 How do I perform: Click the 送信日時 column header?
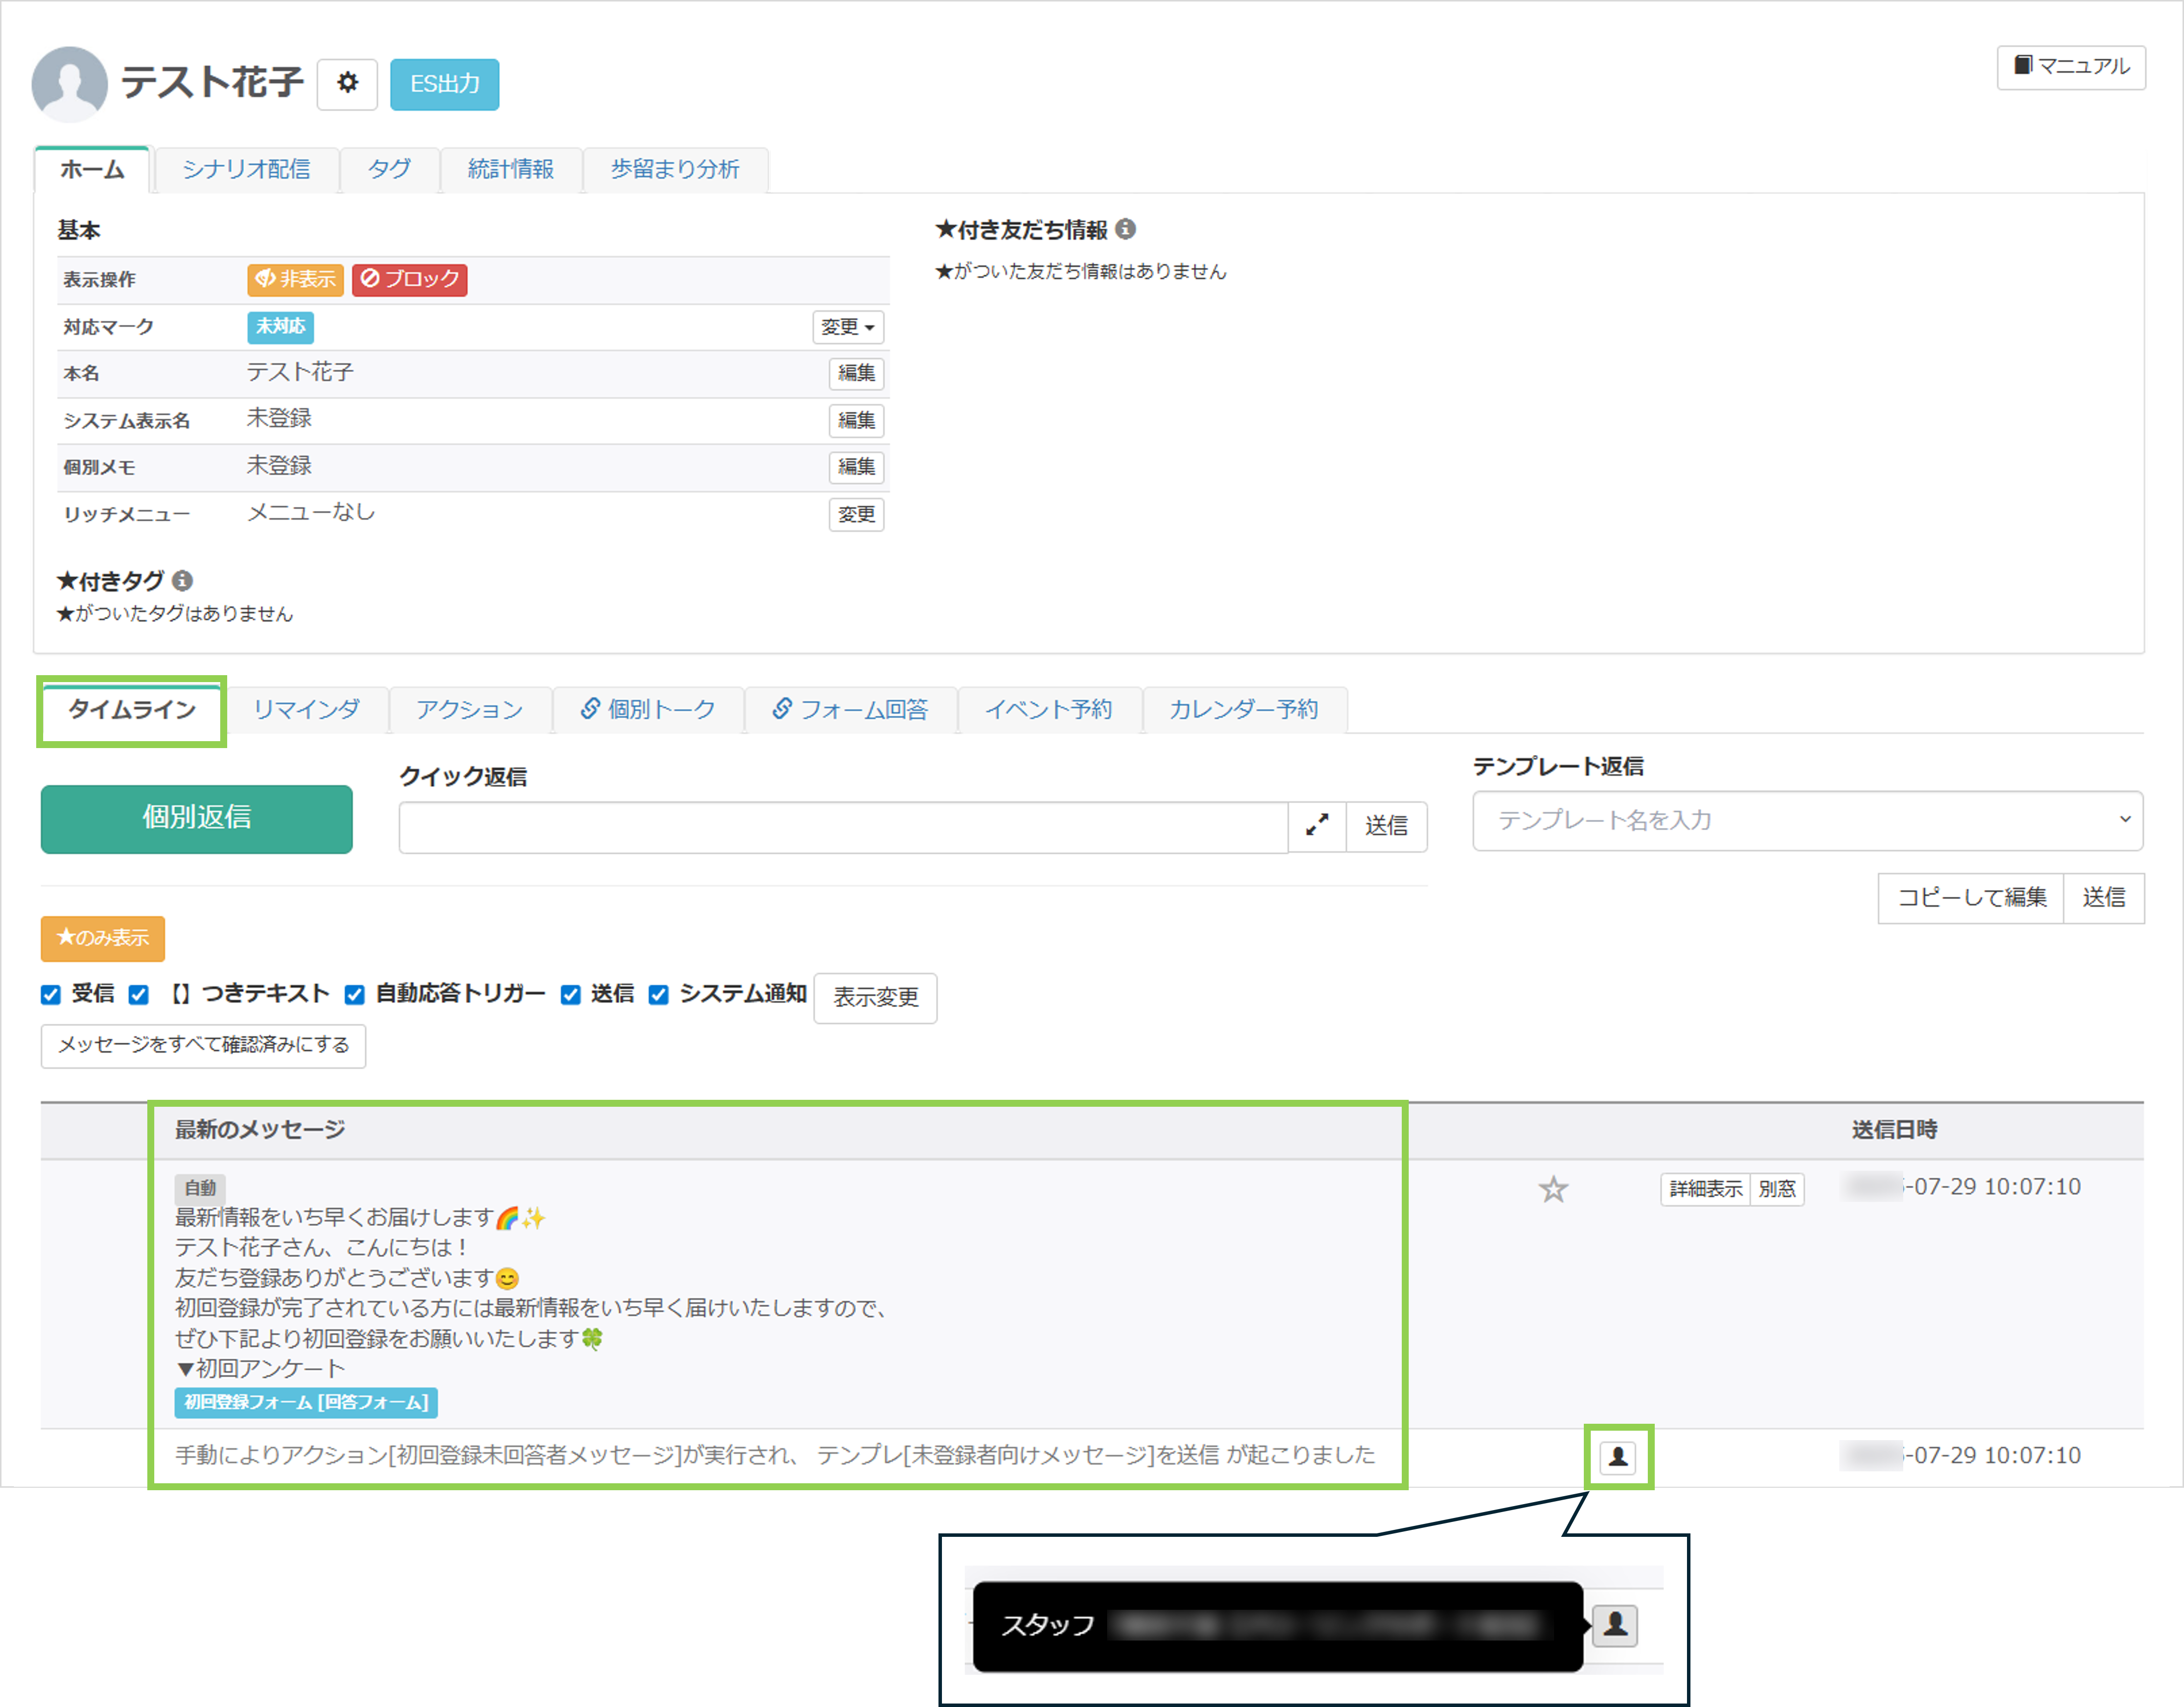1894,1130
